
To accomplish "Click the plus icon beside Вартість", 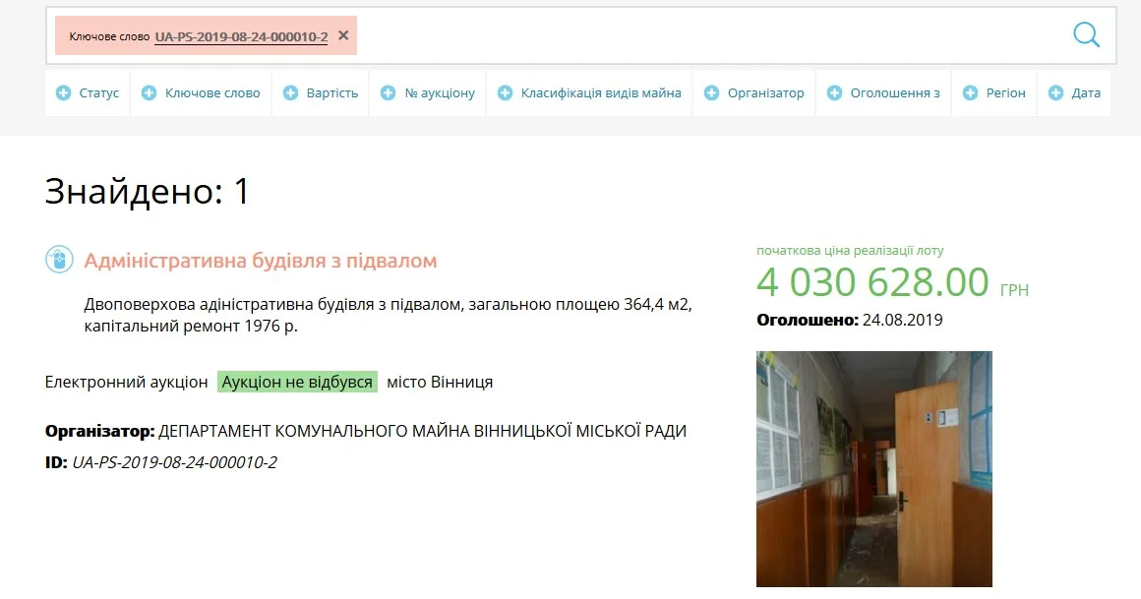I will pyautogui.click(x=290, y=93).
